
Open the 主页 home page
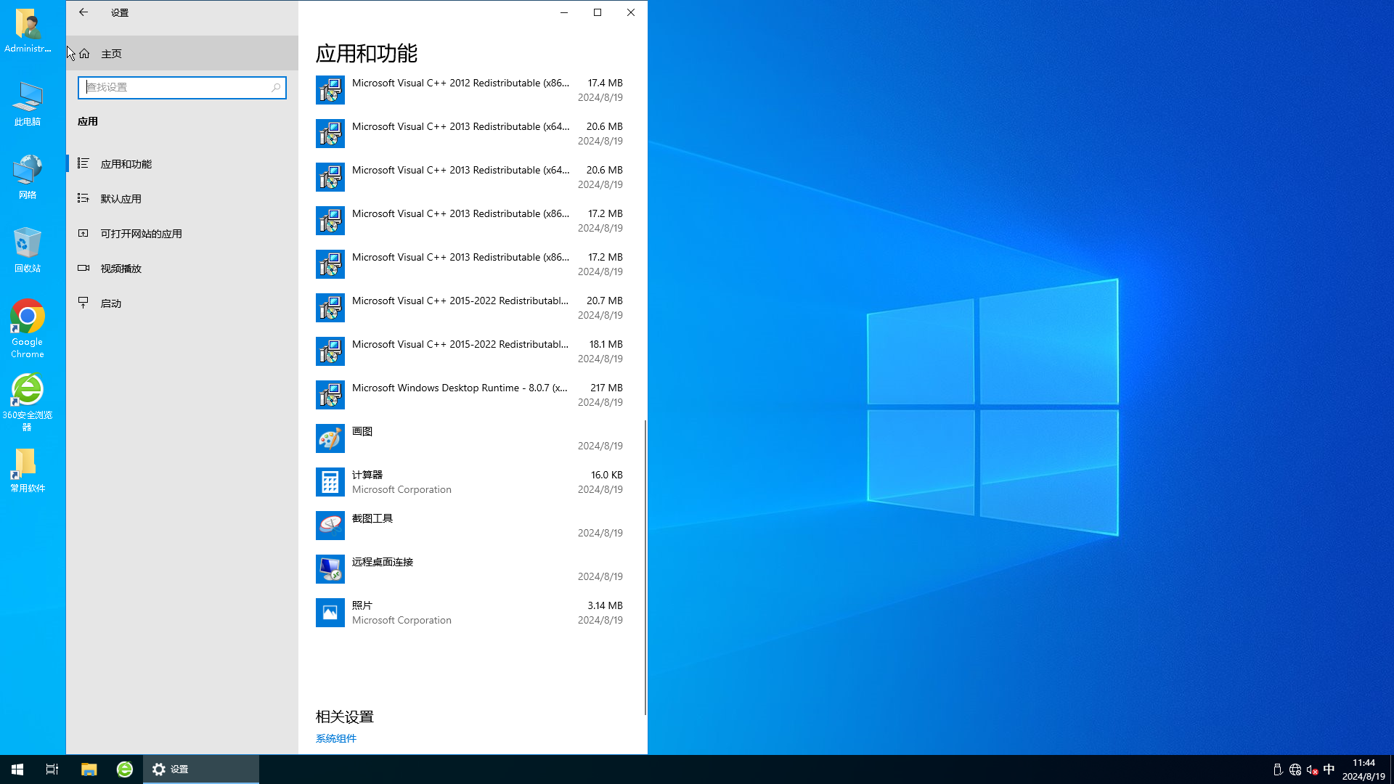click(x=182, y=54)
